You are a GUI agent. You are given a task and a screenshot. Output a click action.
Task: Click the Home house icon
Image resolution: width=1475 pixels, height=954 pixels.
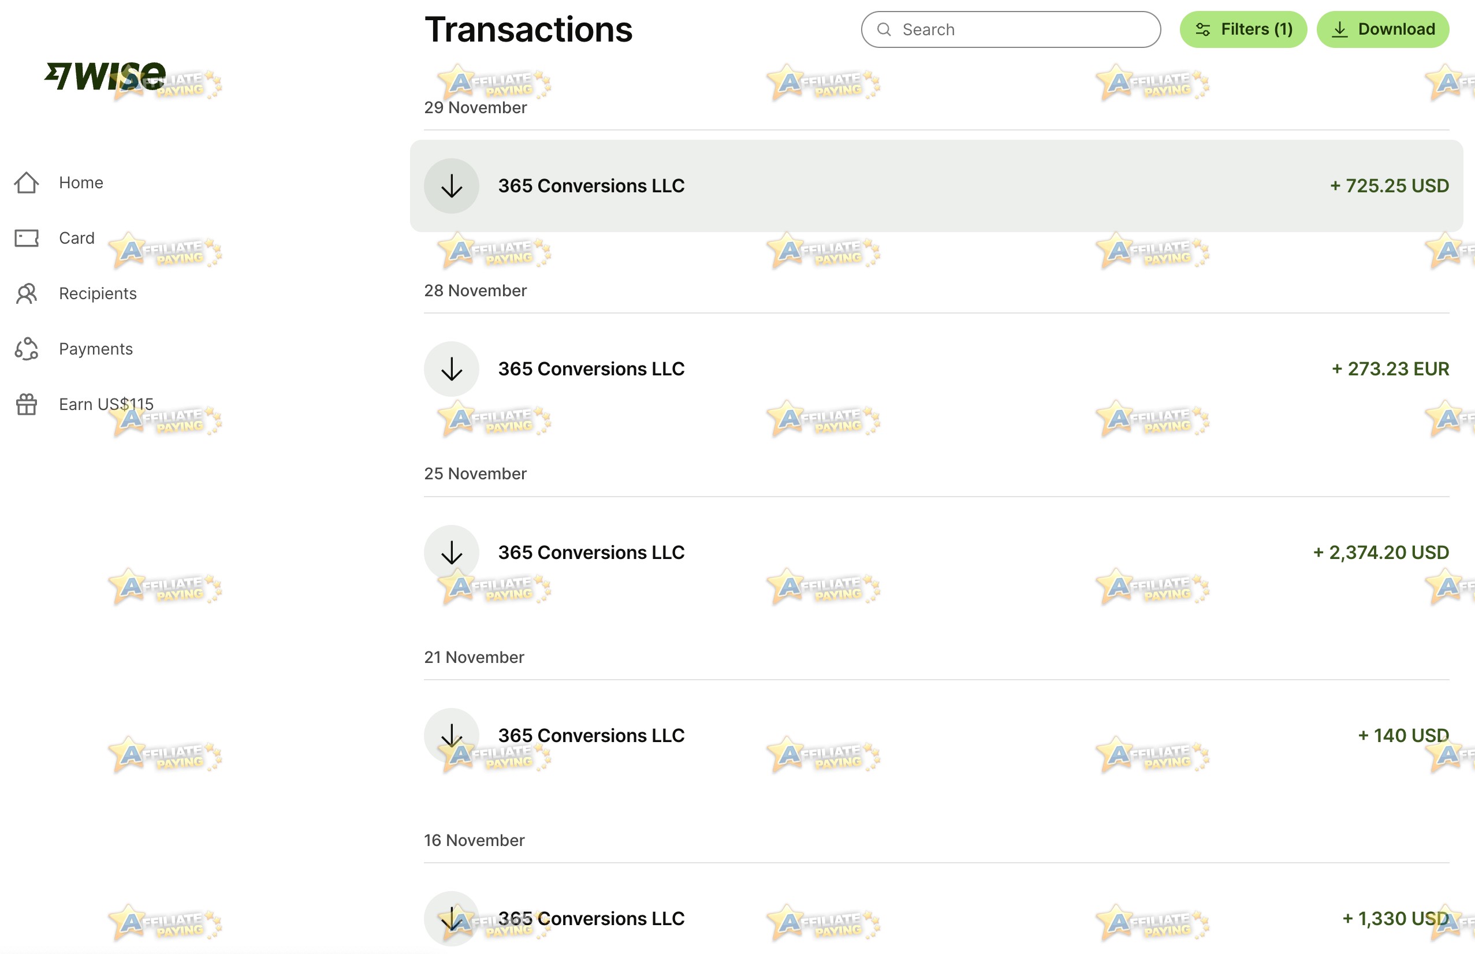click(27, 182)
